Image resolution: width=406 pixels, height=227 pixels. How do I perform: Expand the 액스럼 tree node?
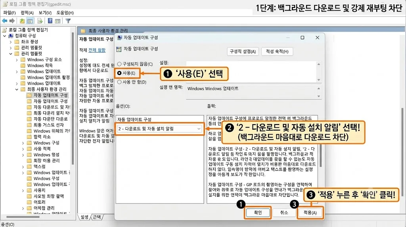click(23, 167)
